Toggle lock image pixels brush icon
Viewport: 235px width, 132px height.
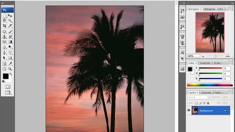[200, 103]
